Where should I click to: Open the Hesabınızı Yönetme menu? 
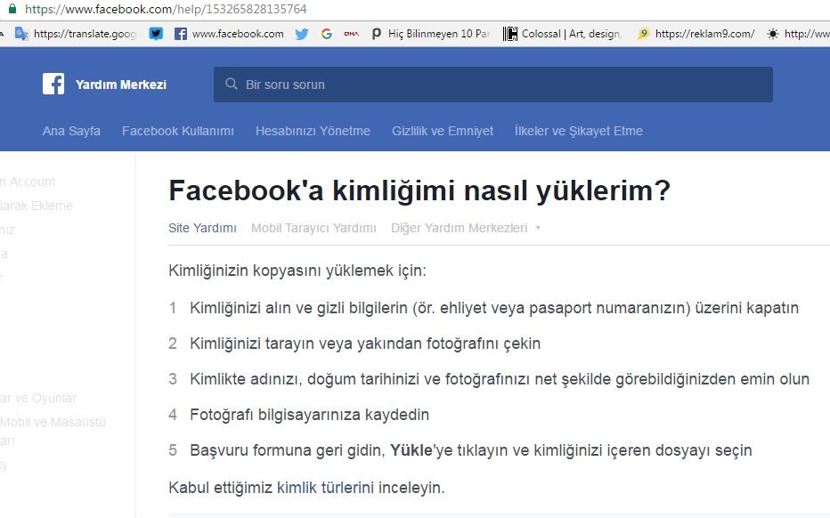tap(313, 131)
